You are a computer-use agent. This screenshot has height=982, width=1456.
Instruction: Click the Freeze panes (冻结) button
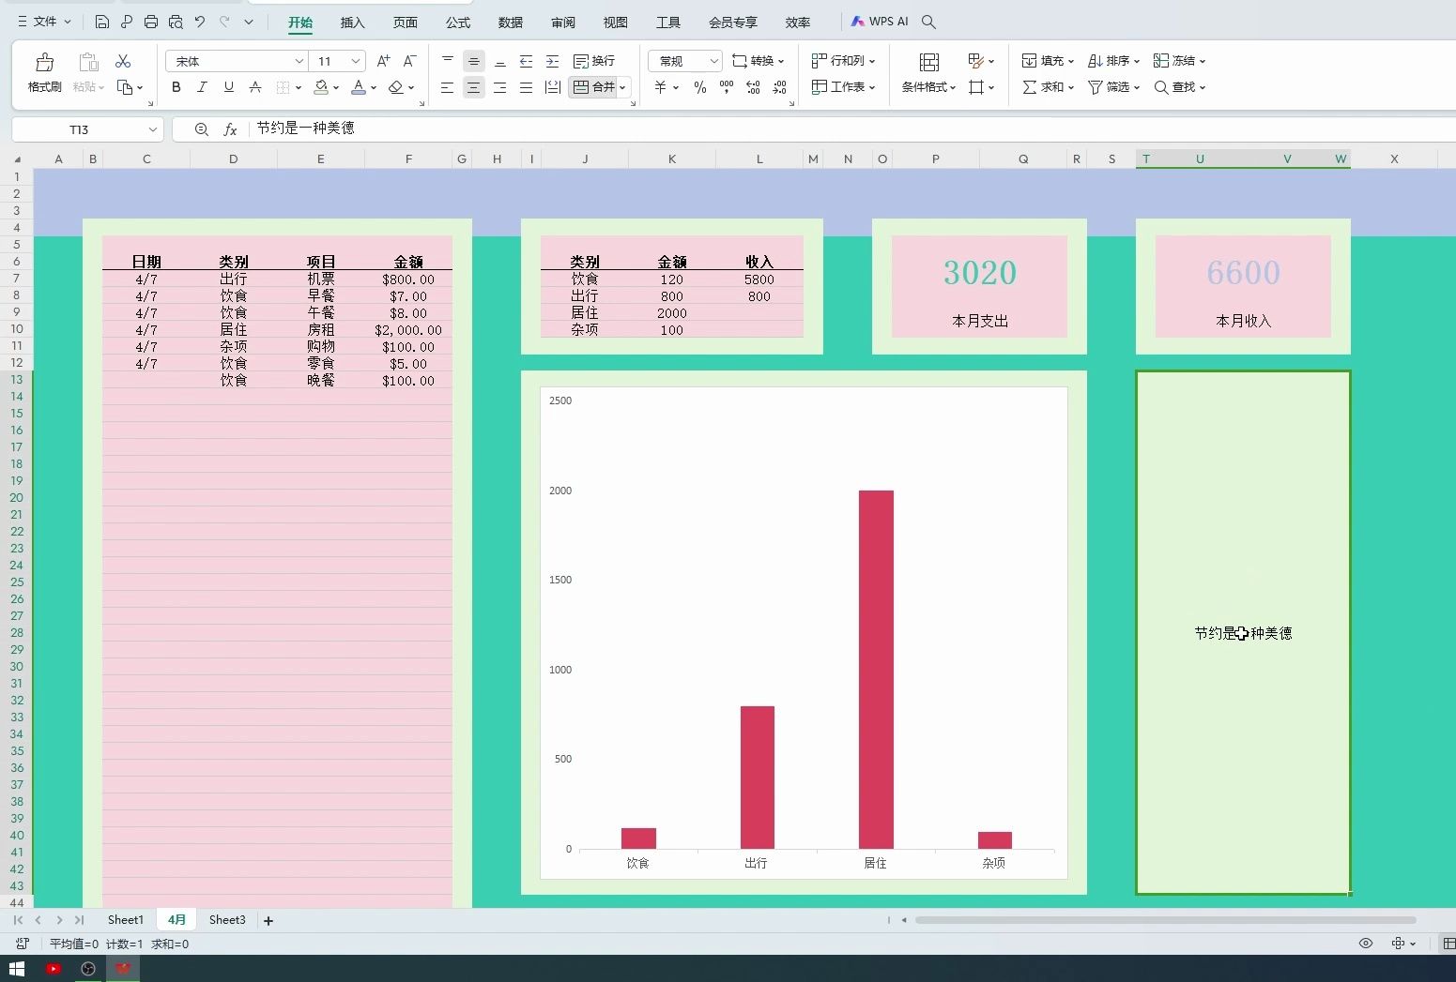click(1179, 61)
